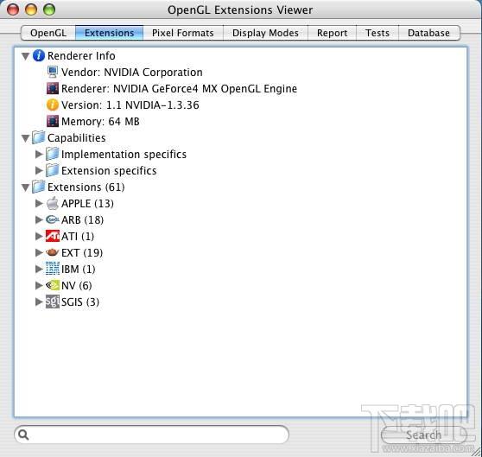Select the Implementation specifics label
Viewport: 482px width, 457px height.
pyautogui.click(x=124, y=155)
